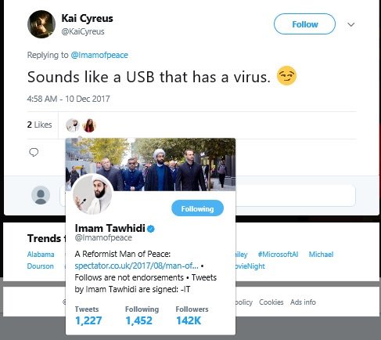This screenshot has width=381, height=340.
Task: Click Kai Cyreus profile avatar
Action: coord(41,24)
